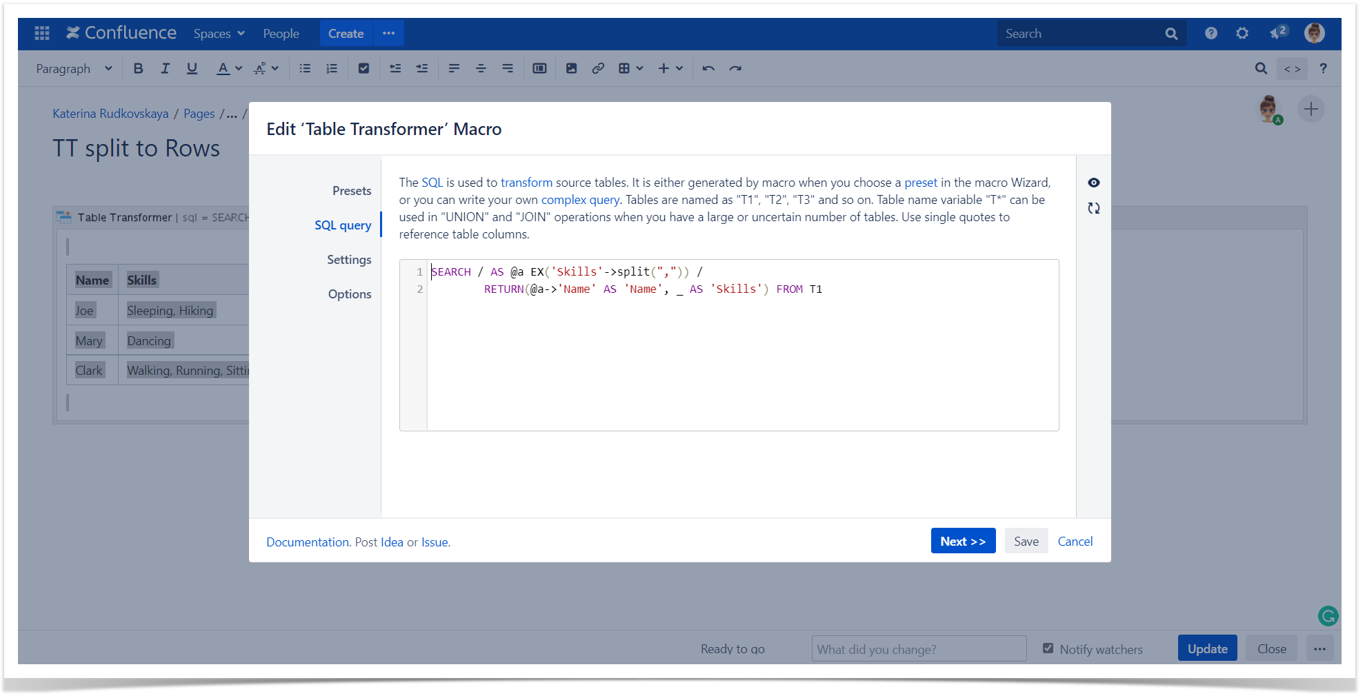Open the help question mark icon in header
The height and width of the screenshot is (698, 1365).
[1210, 33]
